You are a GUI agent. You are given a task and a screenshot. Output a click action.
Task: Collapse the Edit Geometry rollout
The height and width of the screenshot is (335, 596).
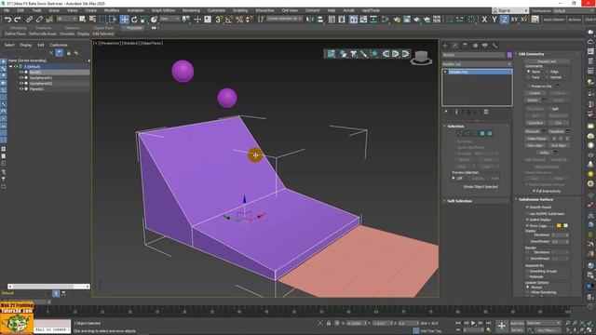[547, 54]
